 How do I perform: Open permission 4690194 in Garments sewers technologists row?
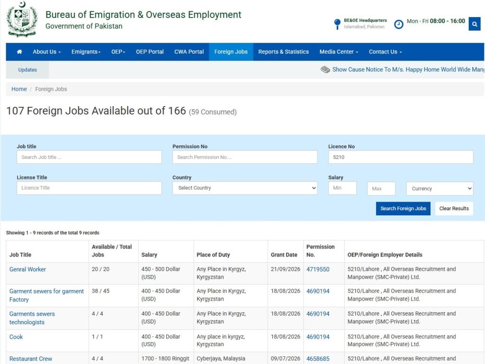pyautogui.click(x=318, y=314)
